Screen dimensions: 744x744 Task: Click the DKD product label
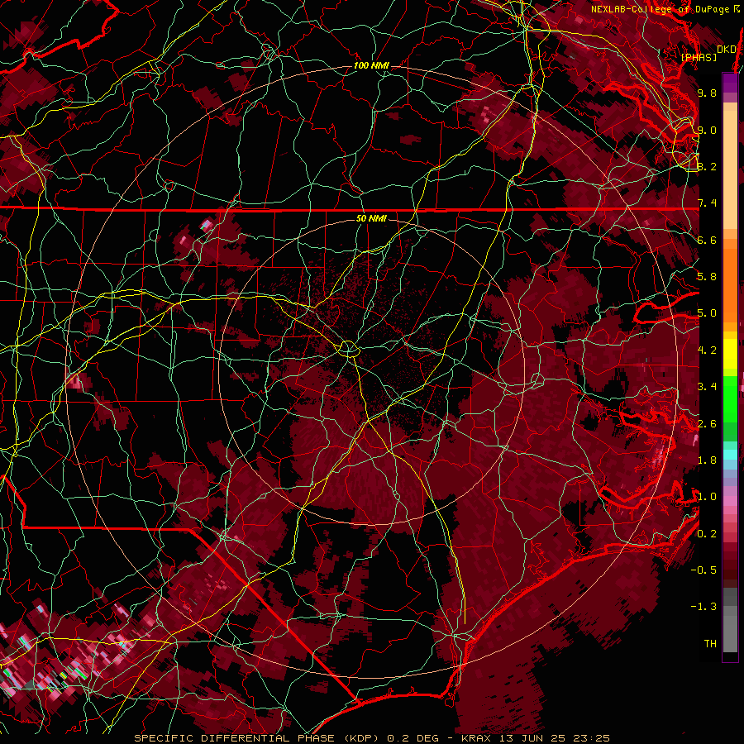click(x=727, y=49)
